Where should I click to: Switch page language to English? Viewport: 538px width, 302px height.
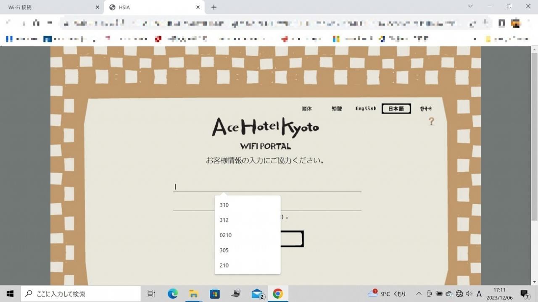coord(366,108)
